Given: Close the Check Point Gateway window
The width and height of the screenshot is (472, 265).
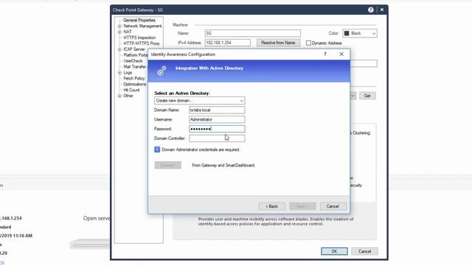Looking at the screenshot, I should pyautogui.click(x=382, y=10).
